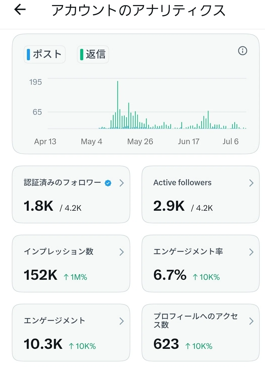Open the 10.3K engagement value

43,344
